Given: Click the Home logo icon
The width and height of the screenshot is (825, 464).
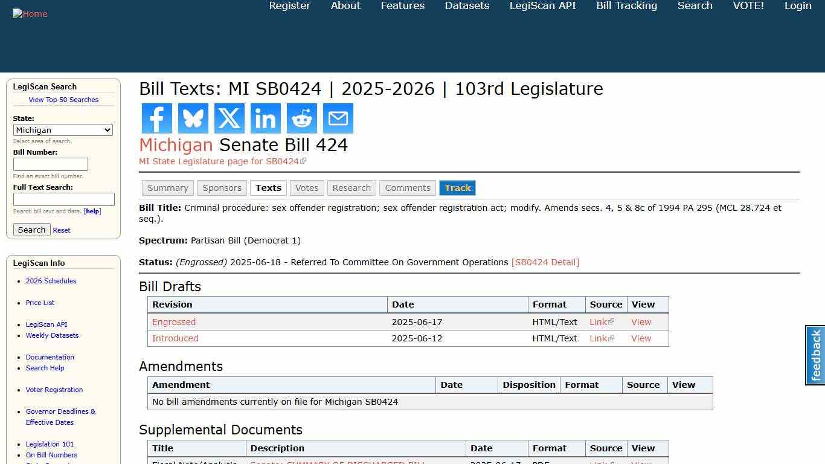Looking at the screenshot, I should click(30, 13).
